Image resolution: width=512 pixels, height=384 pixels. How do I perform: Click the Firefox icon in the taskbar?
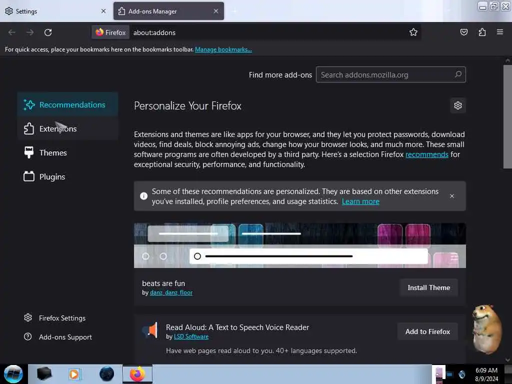[x=137, y=374]
